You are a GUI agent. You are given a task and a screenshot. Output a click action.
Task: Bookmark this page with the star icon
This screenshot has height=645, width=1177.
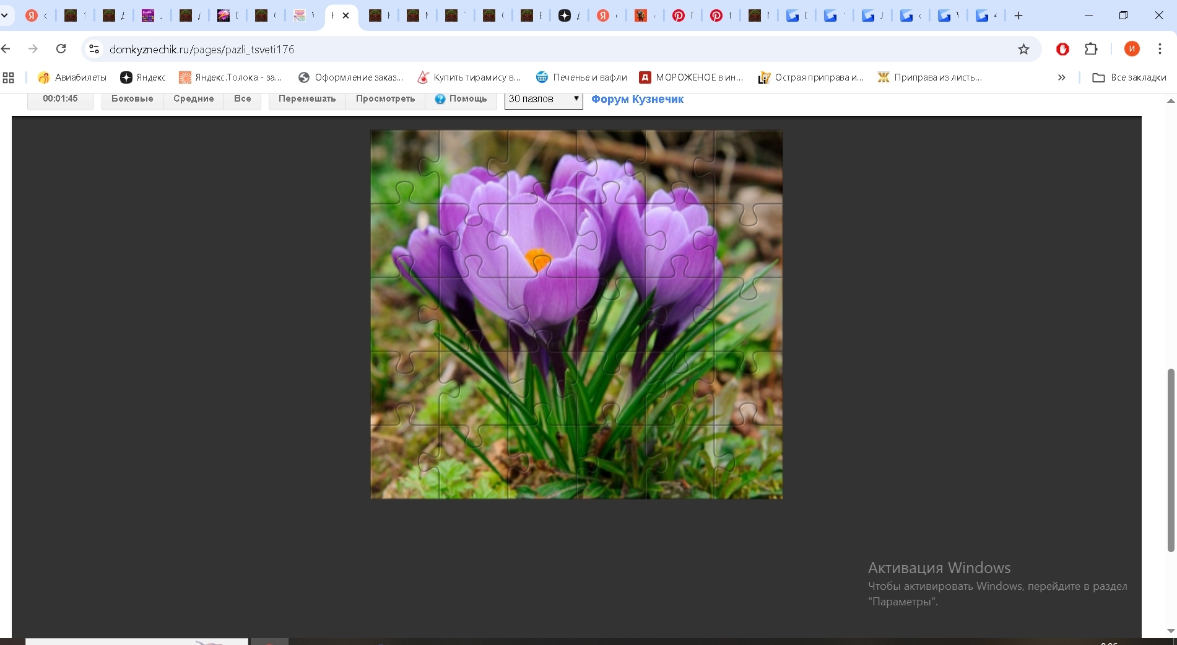coord(1023,49)
